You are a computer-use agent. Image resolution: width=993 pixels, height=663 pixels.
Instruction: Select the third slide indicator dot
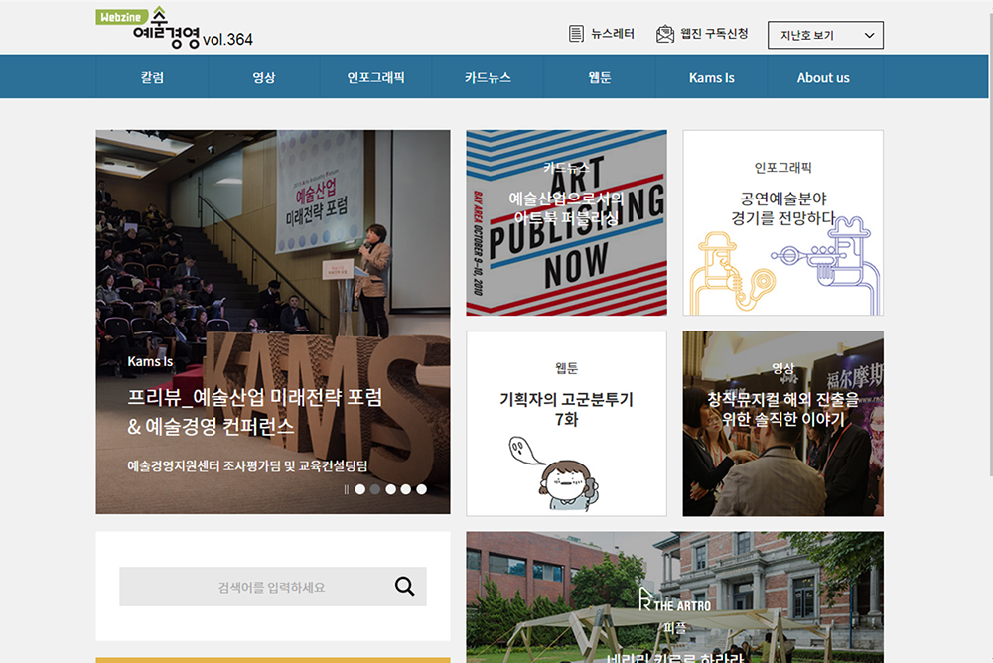pyautogui.click(x=390, y=489)
